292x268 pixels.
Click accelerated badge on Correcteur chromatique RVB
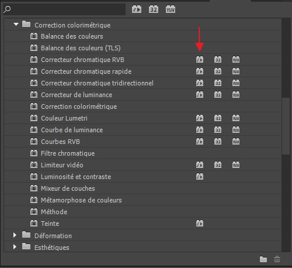pyautogui.click(x=200, y=60)
